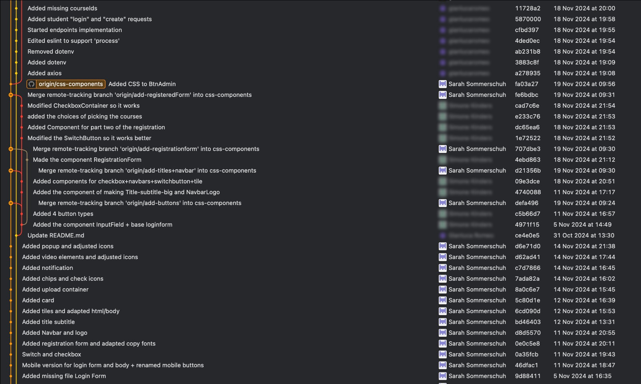Click the GitHub icon in the origin/css-components label
641x384 pixels.
32,84
